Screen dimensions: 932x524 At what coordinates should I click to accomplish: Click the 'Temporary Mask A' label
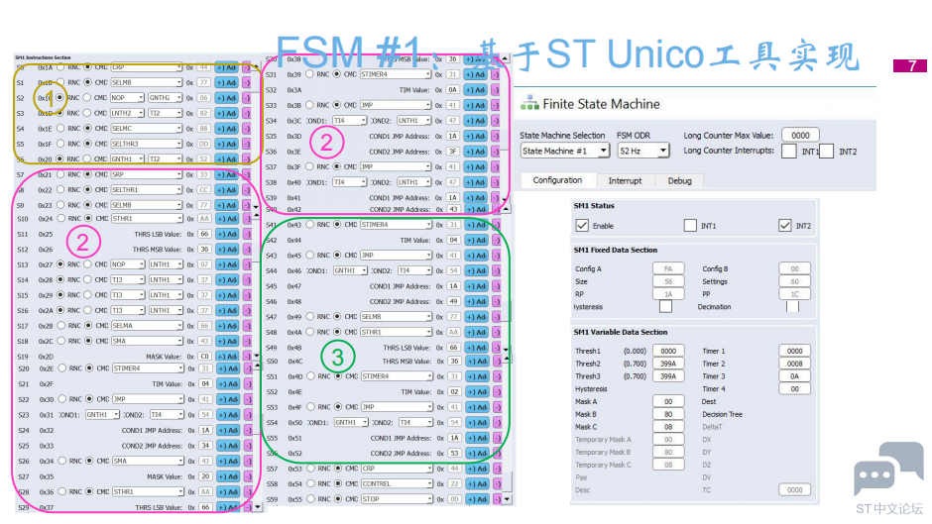pos(603,440)
